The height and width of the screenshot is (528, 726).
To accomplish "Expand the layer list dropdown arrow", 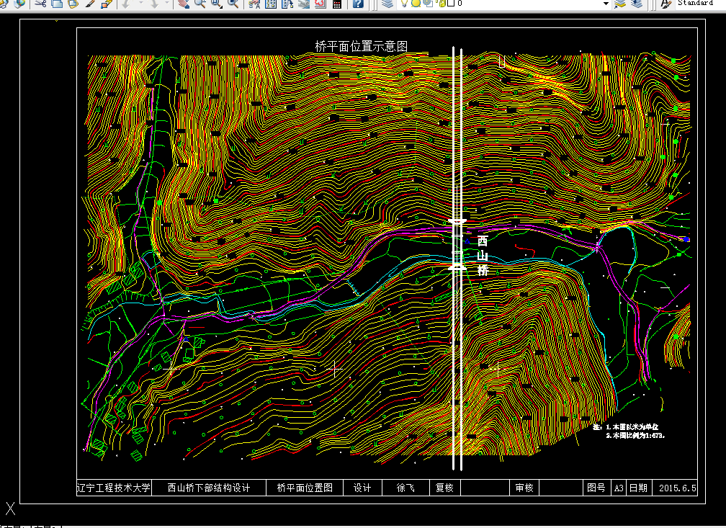I will click(606, 4).
